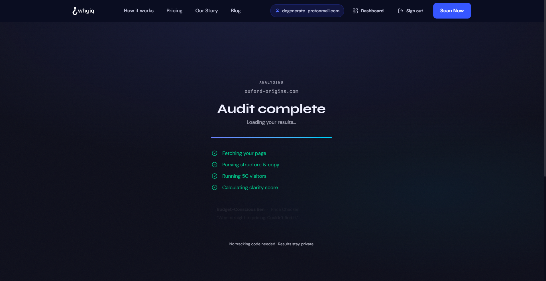546x281 pixels.
Task: Click the whyiq logo
Action: pos(83,11)
